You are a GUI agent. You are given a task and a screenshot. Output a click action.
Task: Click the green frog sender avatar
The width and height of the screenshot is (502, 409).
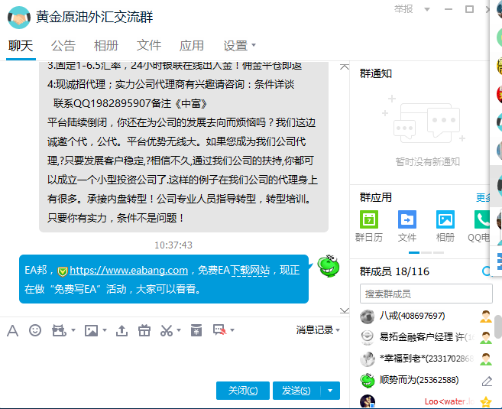pos(328,266)
